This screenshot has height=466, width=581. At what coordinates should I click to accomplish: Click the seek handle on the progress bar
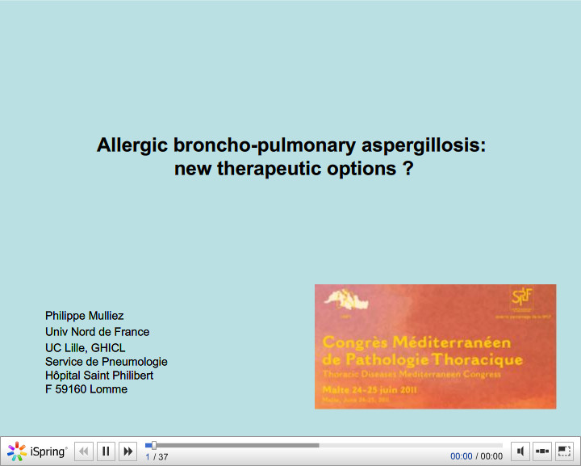coord(153,445)
